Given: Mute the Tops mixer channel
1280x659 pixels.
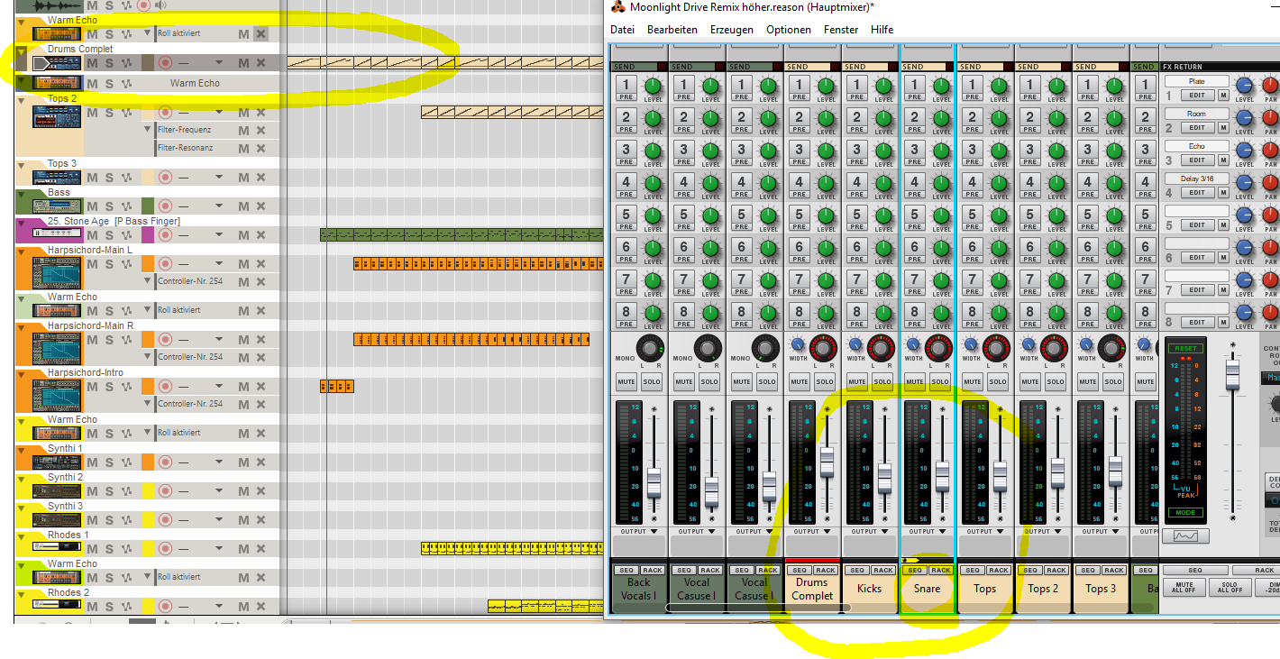Looking at the screenshot, I should coord(973,381).
